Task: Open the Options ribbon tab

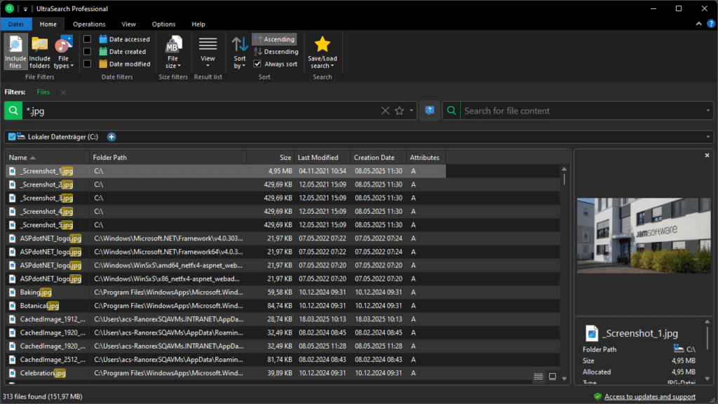Action: click(x=163, y=25)
